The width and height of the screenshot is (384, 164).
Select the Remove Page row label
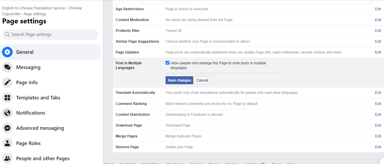click(x=127, y=147)
